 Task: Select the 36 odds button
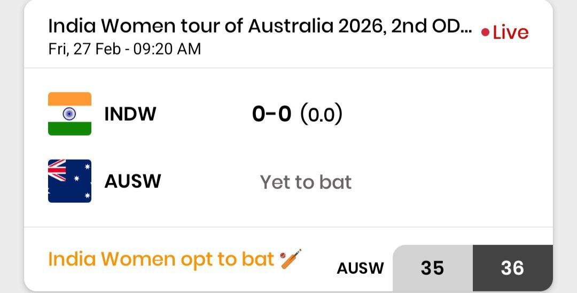click(512, 268)
